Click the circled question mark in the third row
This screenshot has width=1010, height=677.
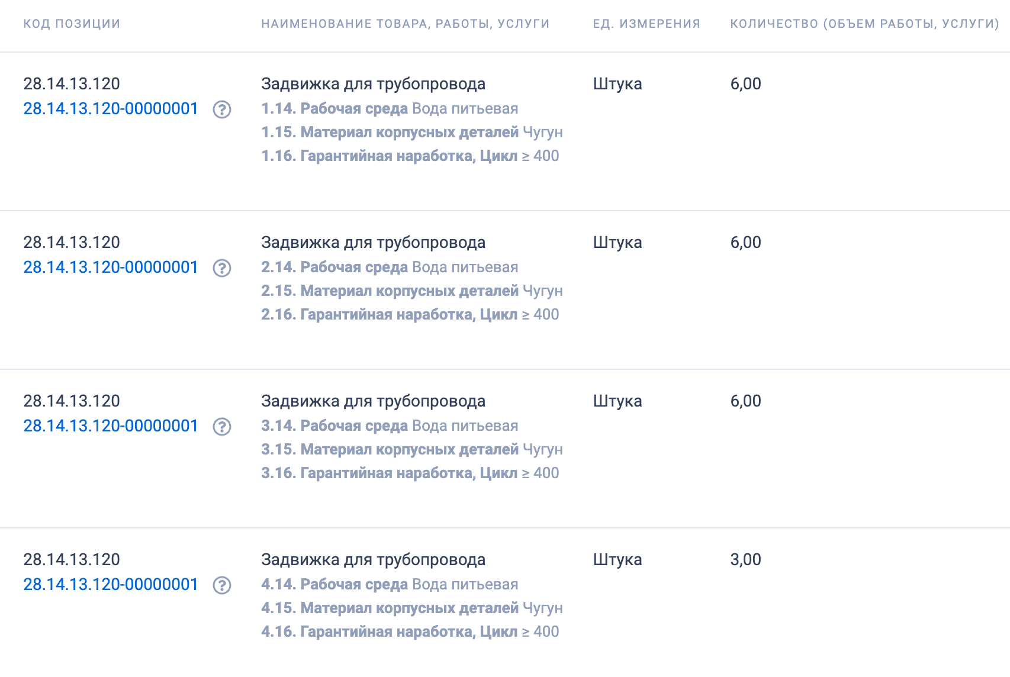pos(223,427)
